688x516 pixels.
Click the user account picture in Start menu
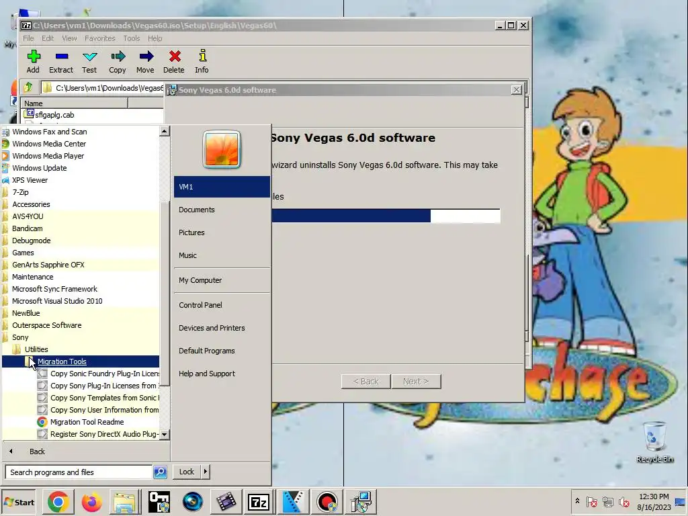pyautogui.click(x=222, y=149)
